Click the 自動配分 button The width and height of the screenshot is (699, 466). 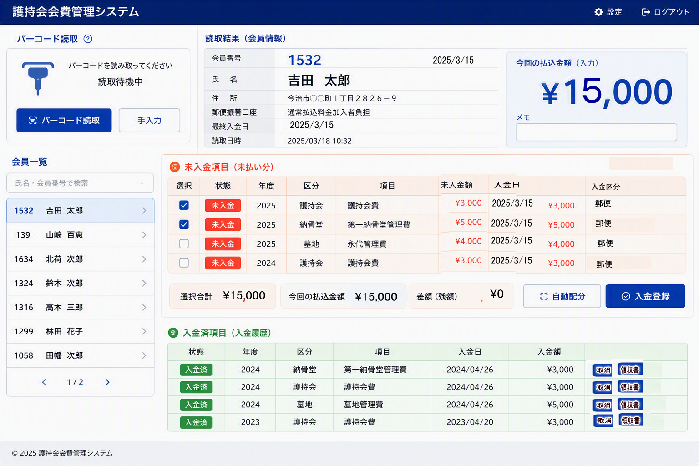point(562,296)
